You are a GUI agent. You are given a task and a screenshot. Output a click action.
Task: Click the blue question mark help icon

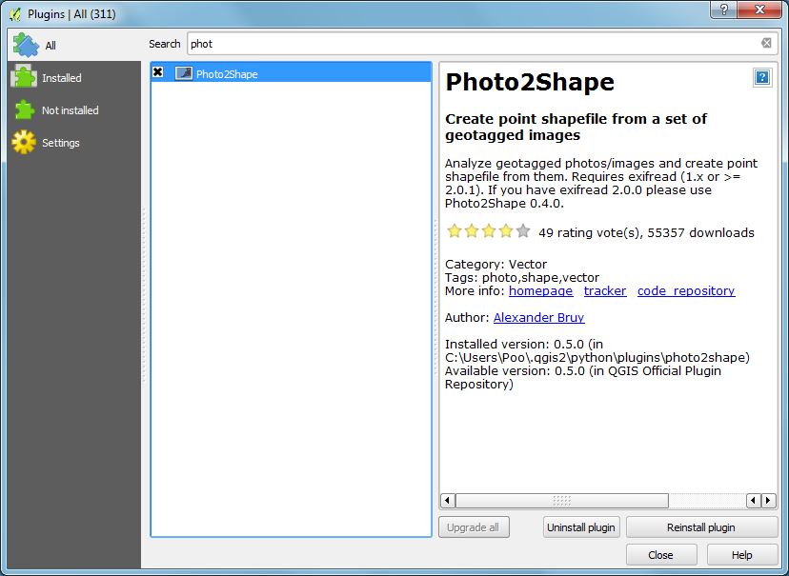point(762,77)
